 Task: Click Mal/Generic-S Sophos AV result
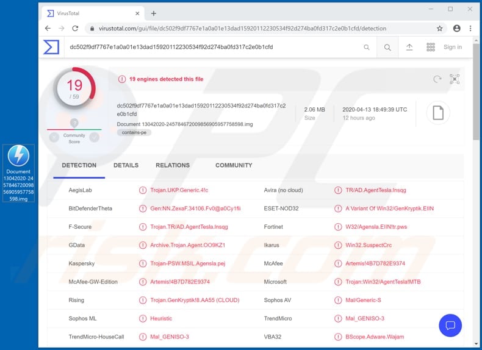point(363,300)
